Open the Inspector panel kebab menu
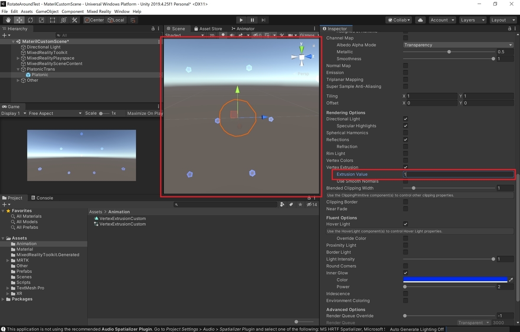The width and height of the screenshot is (520, 332). pos(515,29)
